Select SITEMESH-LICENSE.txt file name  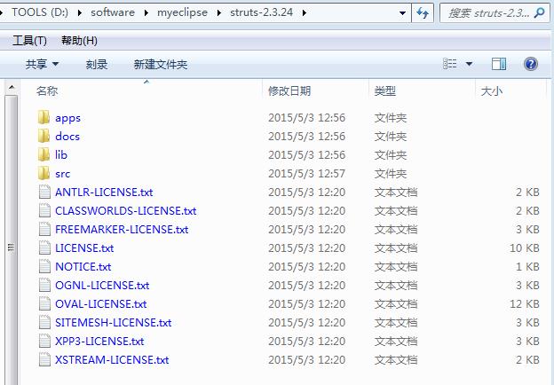113,323
